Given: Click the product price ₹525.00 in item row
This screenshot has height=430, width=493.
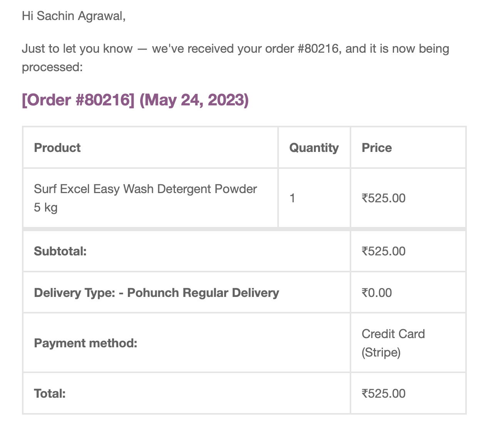Looking at the screenshot, I should 384,198.
